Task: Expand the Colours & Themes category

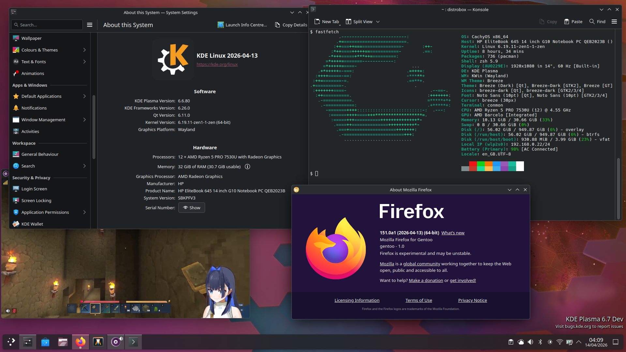Action: click(84, 50)
